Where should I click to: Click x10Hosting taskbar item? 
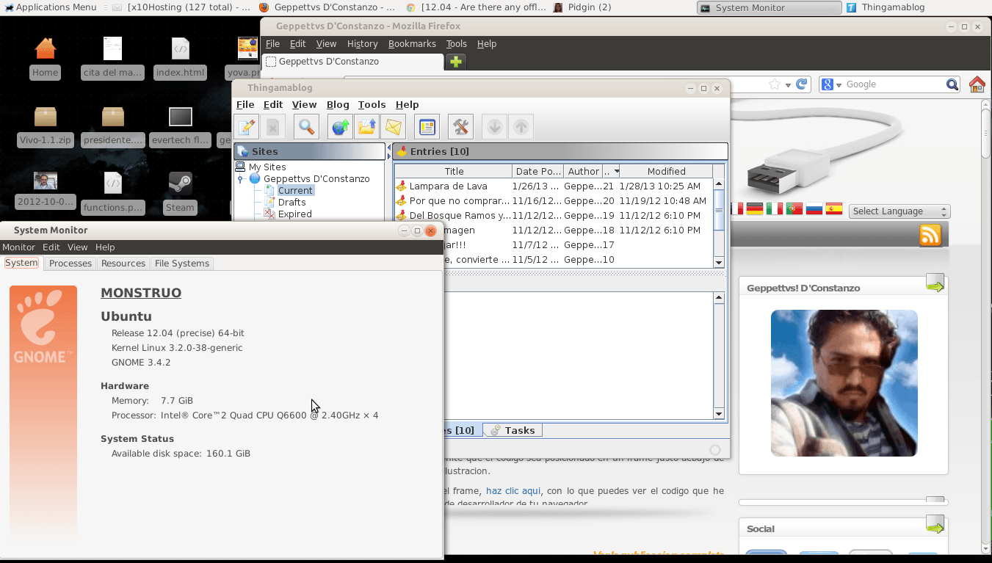181,7
